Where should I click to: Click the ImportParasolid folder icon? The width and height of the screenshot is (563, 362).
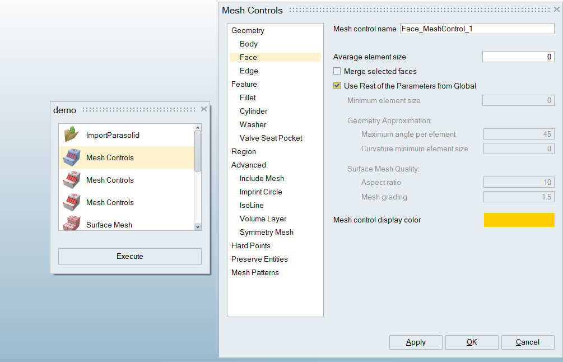point(71,135)
